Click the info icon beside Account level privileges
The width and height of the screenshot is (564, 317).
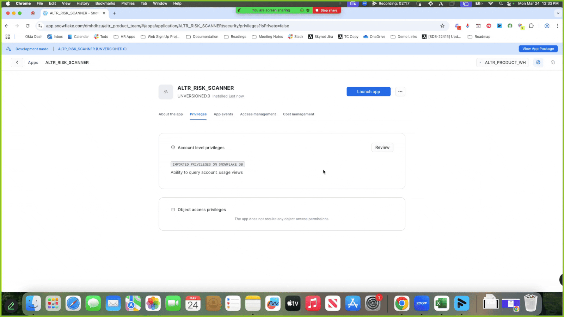point(173,148)
